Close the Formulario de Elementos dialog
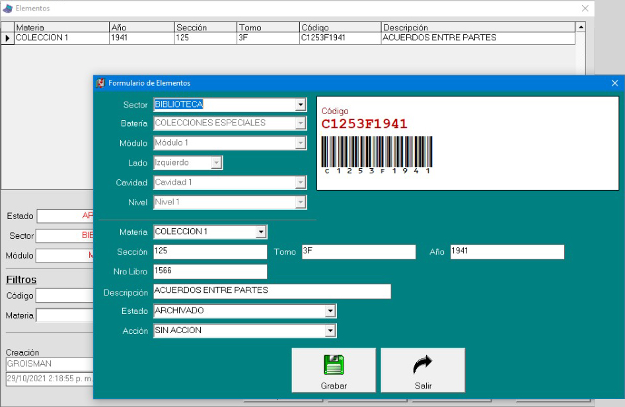Image resolution: width=625 pixels, height=407 pixels. 614,83
